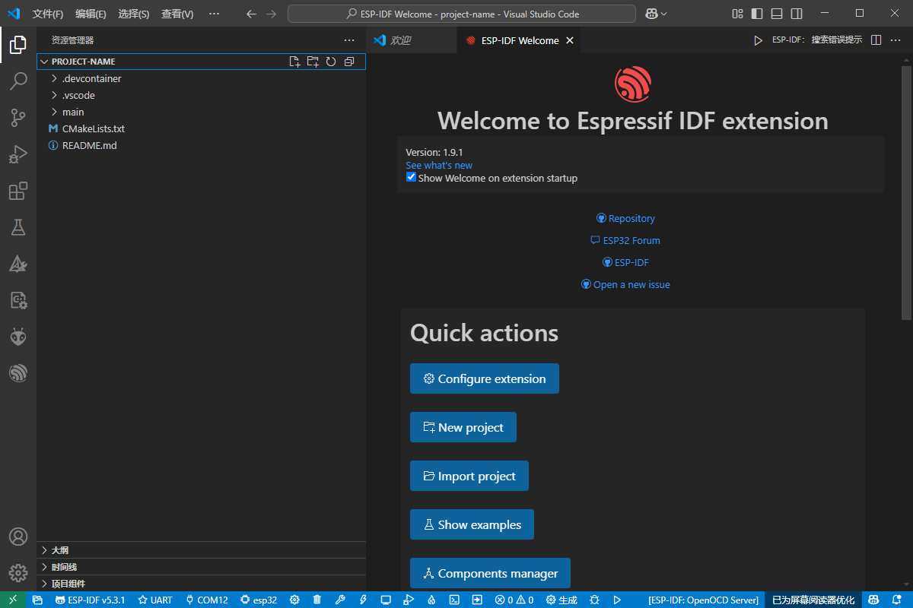Click the split editor icon in editor toolbar
This screenshot has width=913, height=608.
pos(876,40)
